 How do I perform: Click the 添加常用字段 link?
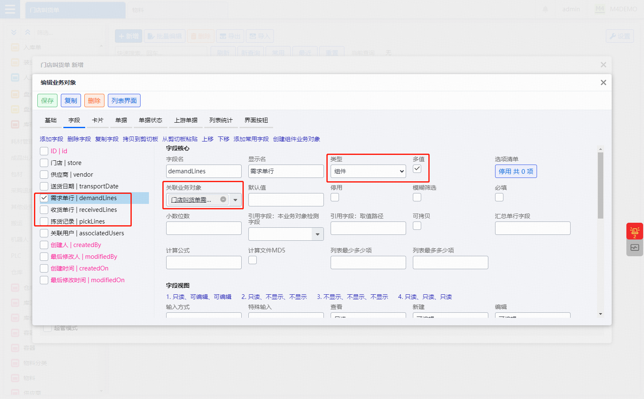[251, 139]
